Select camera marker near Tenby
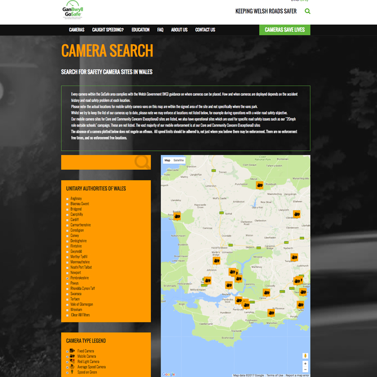 coord(300,305)
